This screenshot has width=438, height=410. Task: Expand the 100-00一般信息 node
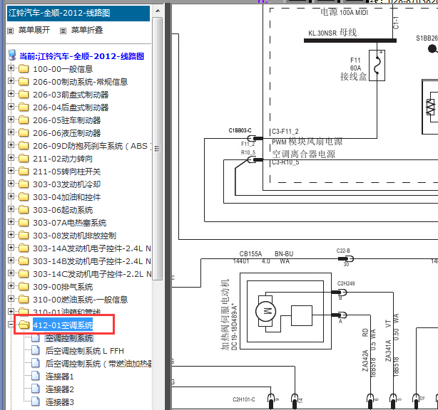click(11, 68)
